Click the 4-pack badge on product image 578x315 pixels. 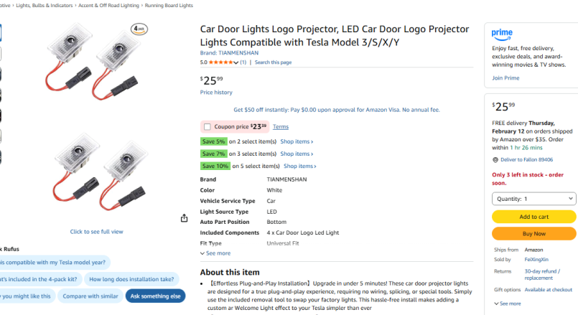140,29
